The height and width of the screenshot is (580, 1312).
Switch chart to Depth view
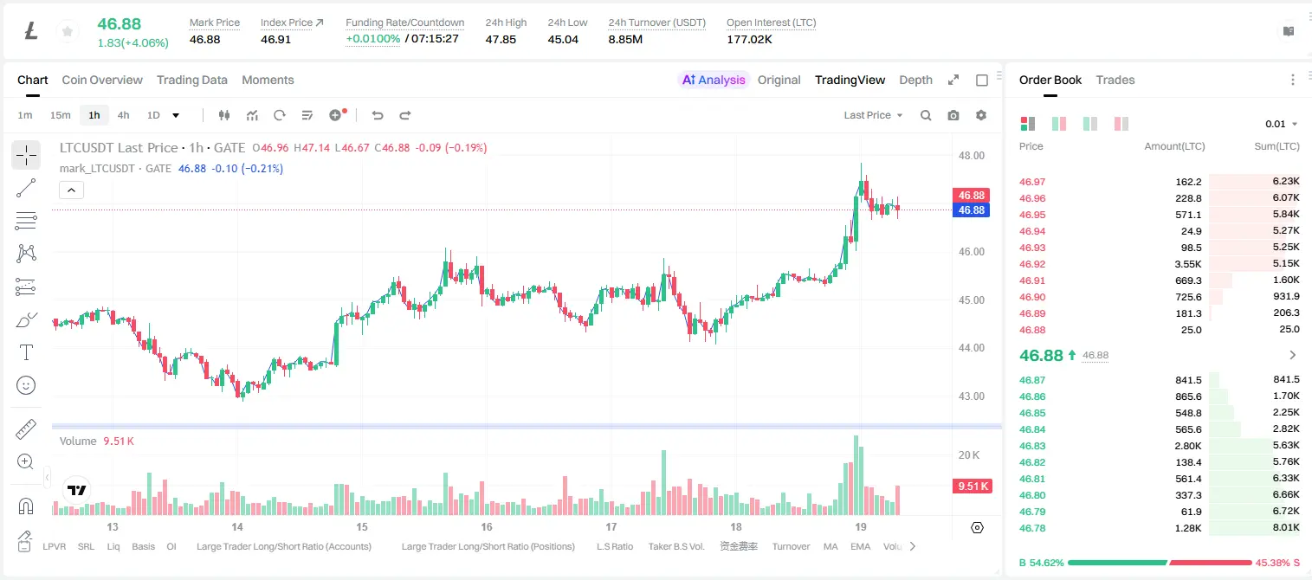[x=915, y=80]
